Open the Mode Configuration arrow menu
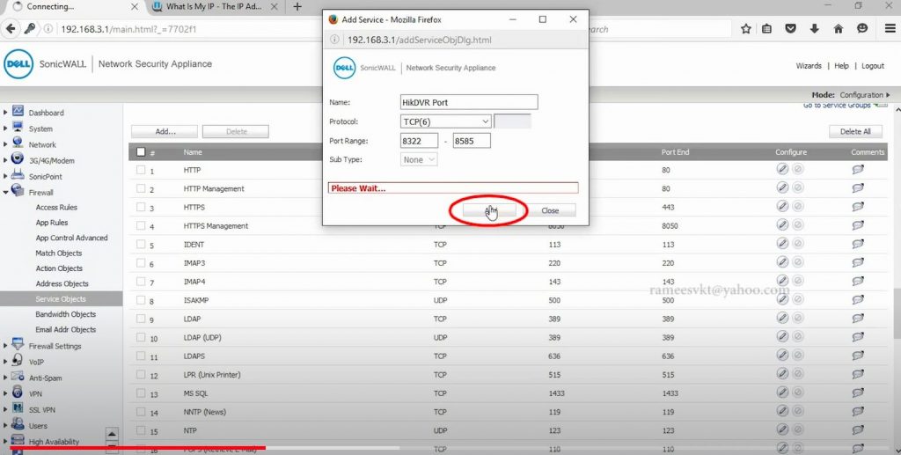Image resolution: width=901 pixels, height=455 pixels. tap(889, 95)
